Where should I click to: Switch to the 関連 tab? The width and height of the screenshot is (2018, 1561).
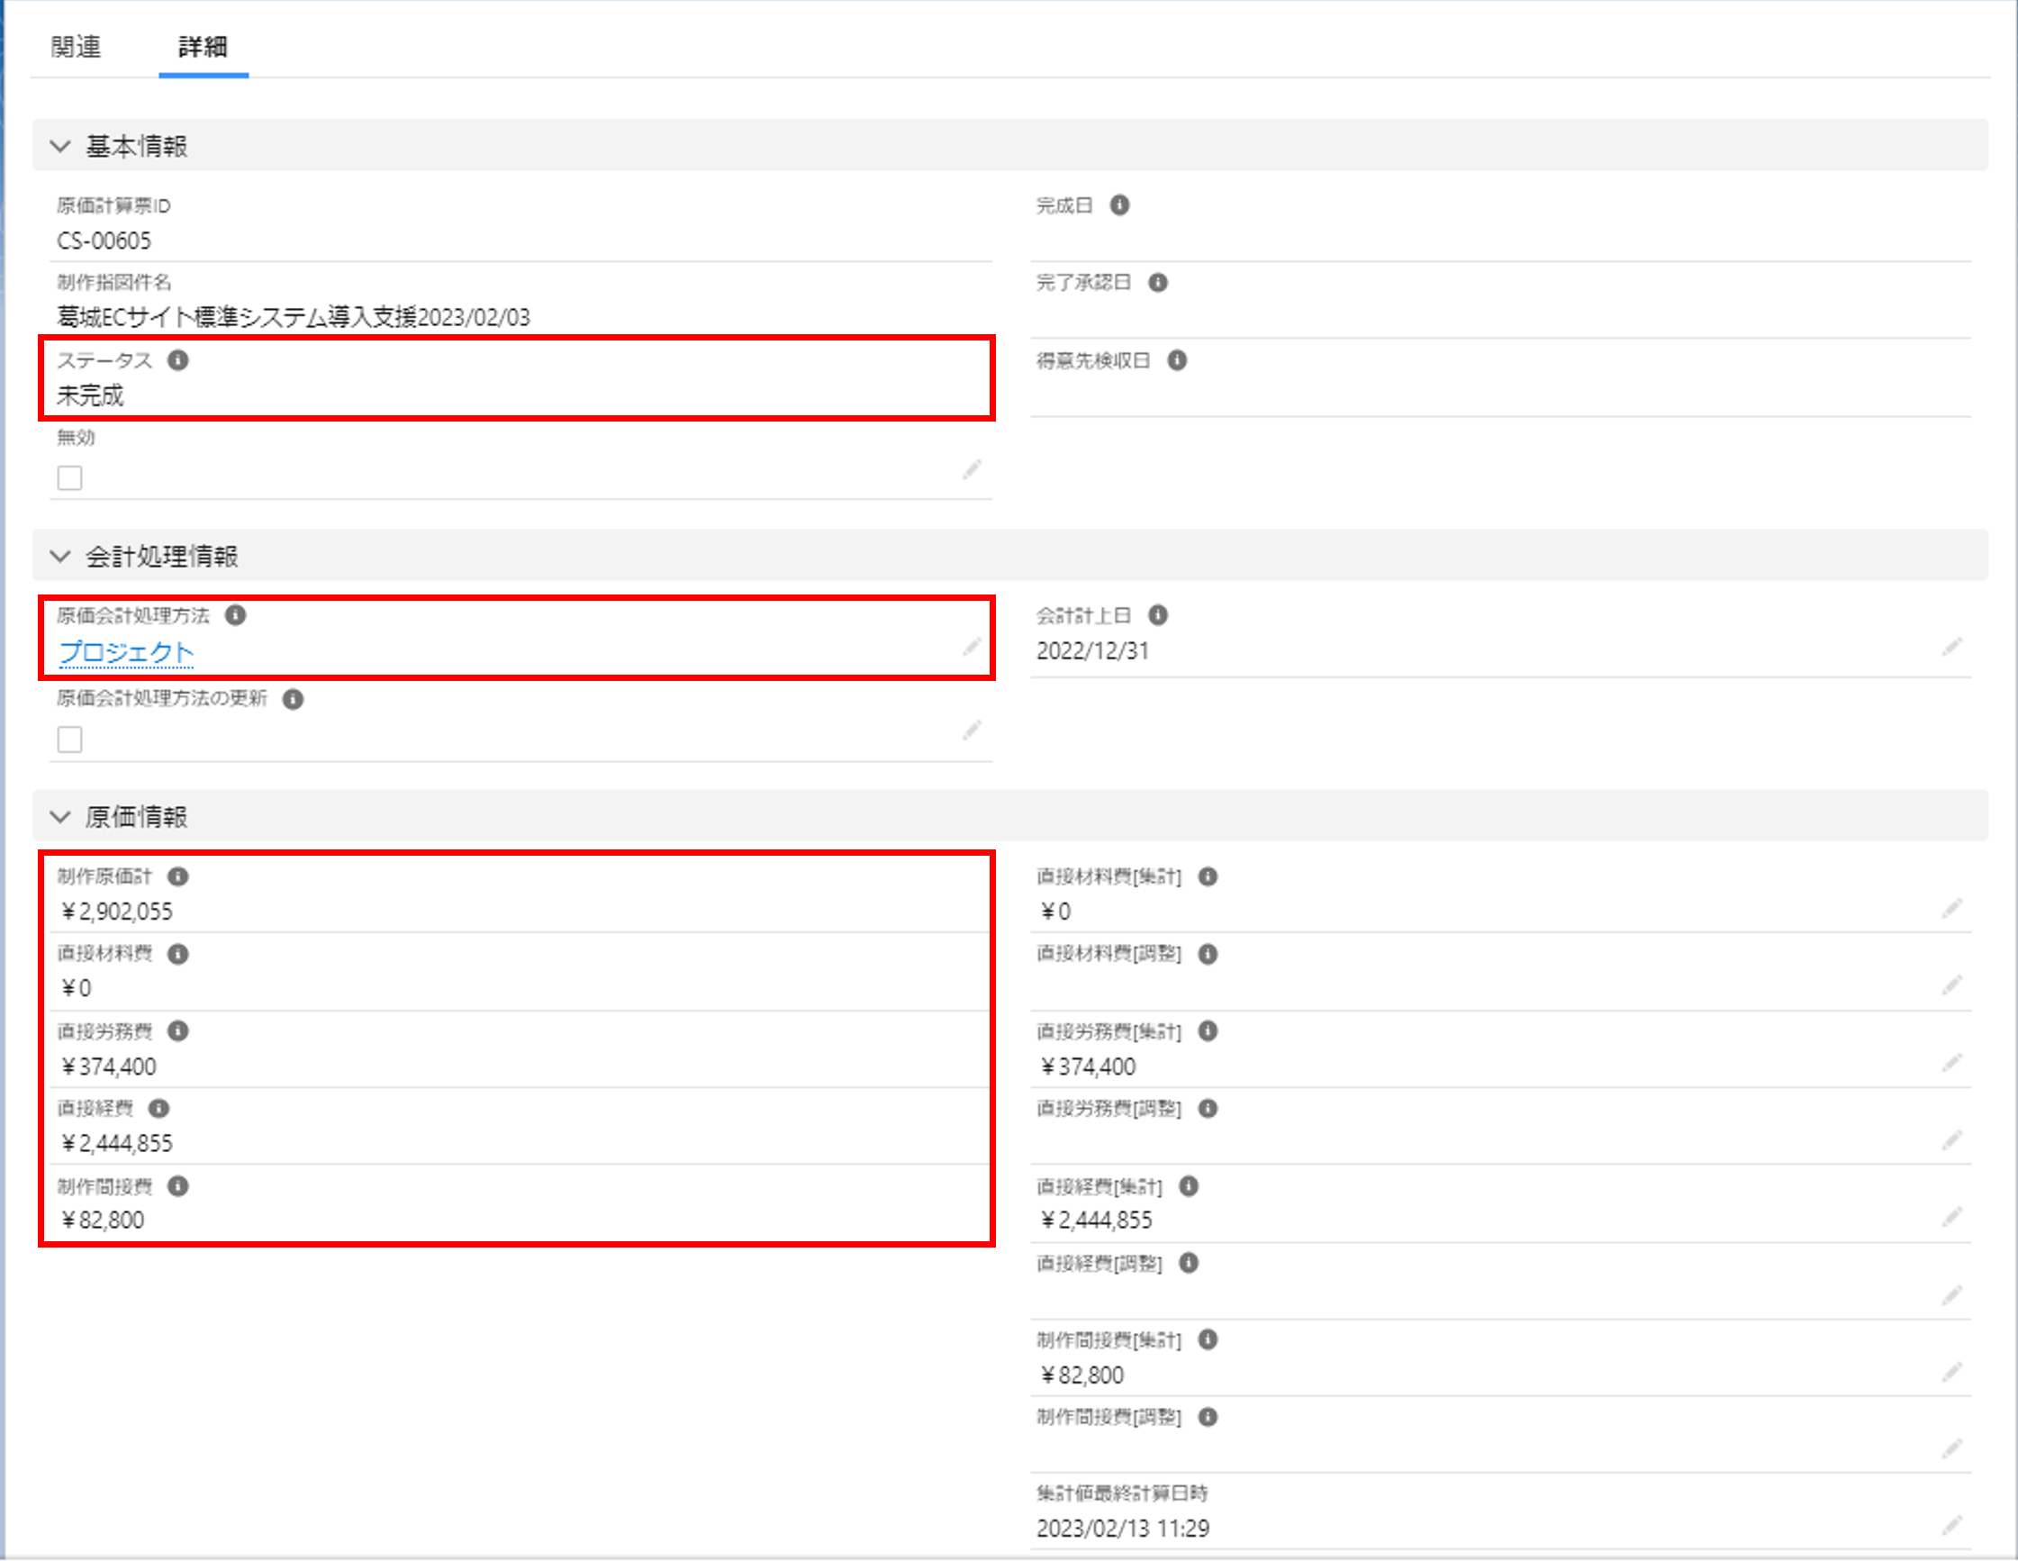click(76, 47)
